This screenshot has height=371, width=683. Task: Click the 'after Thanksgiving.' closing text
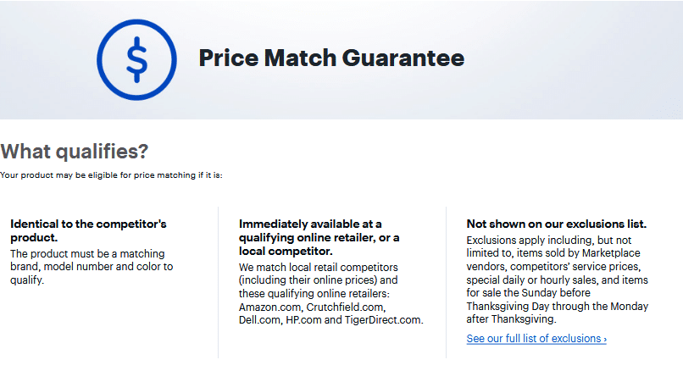pyautogui.click(x=511, y=319)
